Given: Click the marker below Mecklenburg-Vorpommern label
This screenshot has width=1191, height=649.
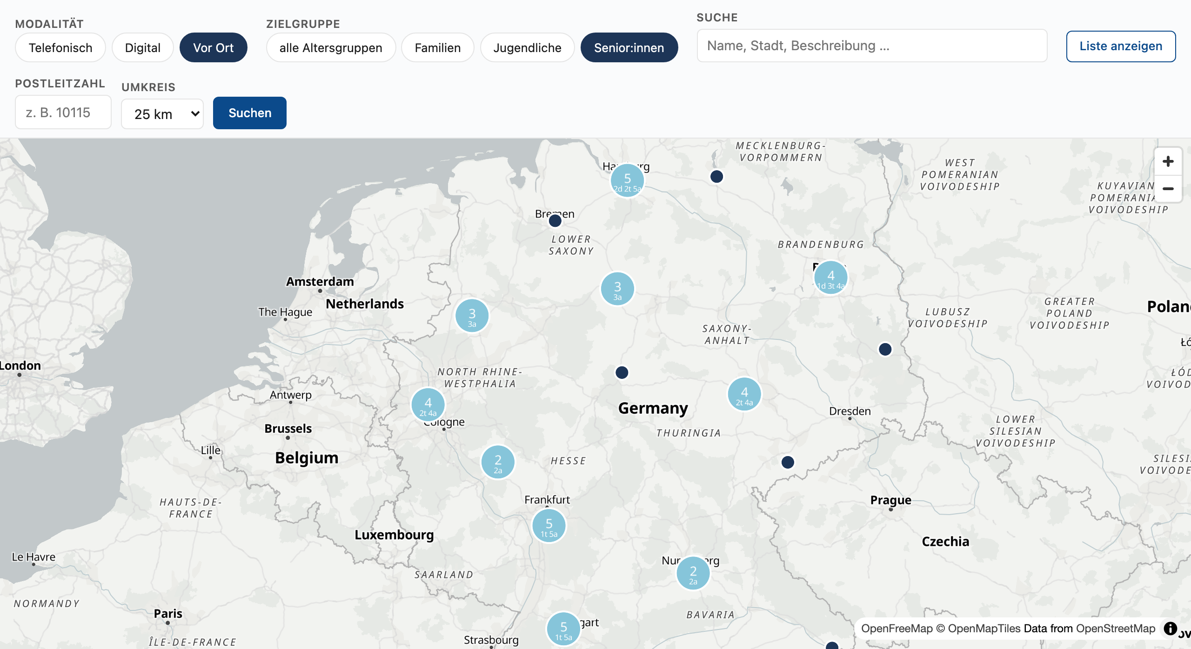Looking at the screenshot, I should point(716,177).
